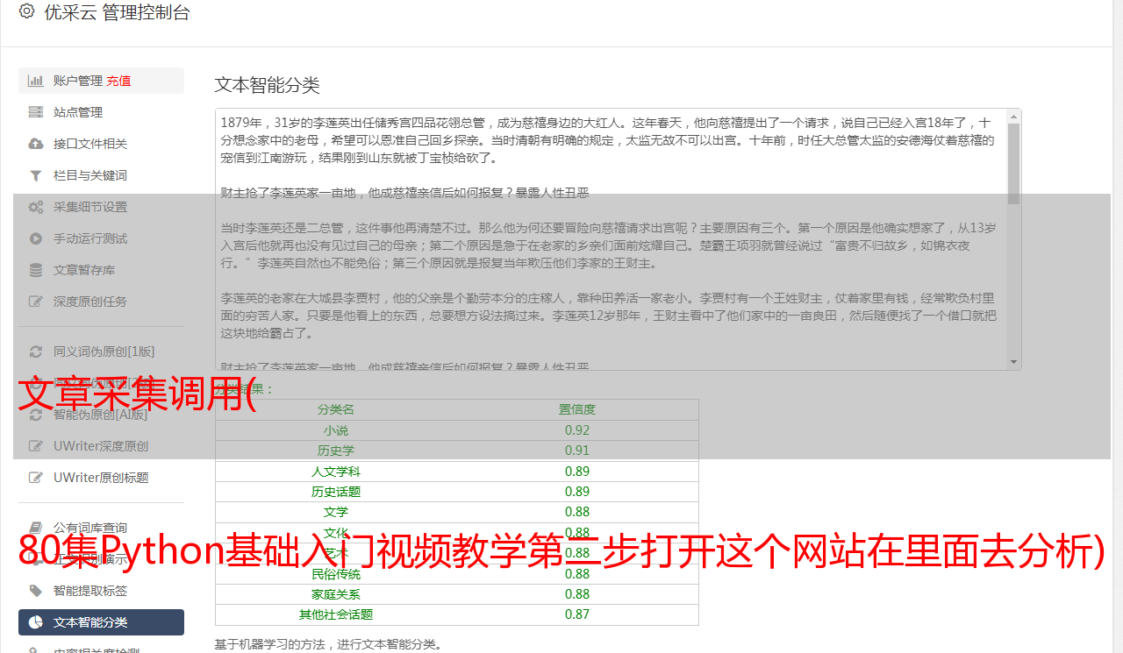Screen dimensions: 1123x653
Task: Click the cloud icon for 接口文件相关
Action: tap(36, 144)
